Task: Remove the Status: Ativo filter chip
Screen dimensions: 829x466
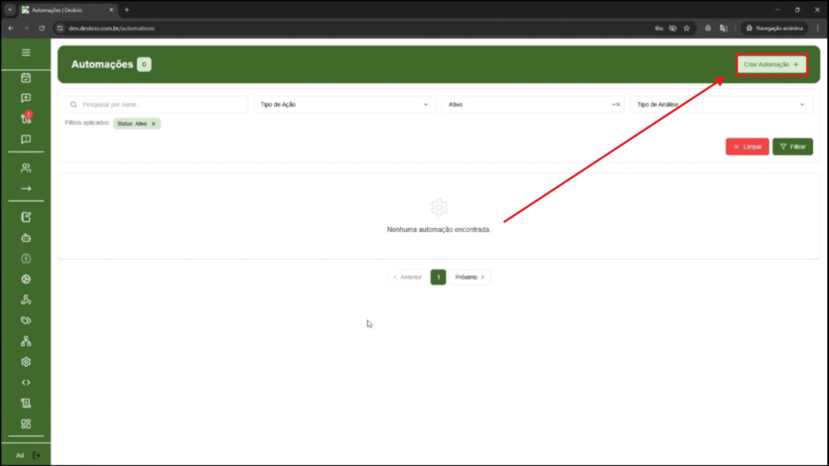Action: point(154,124)
